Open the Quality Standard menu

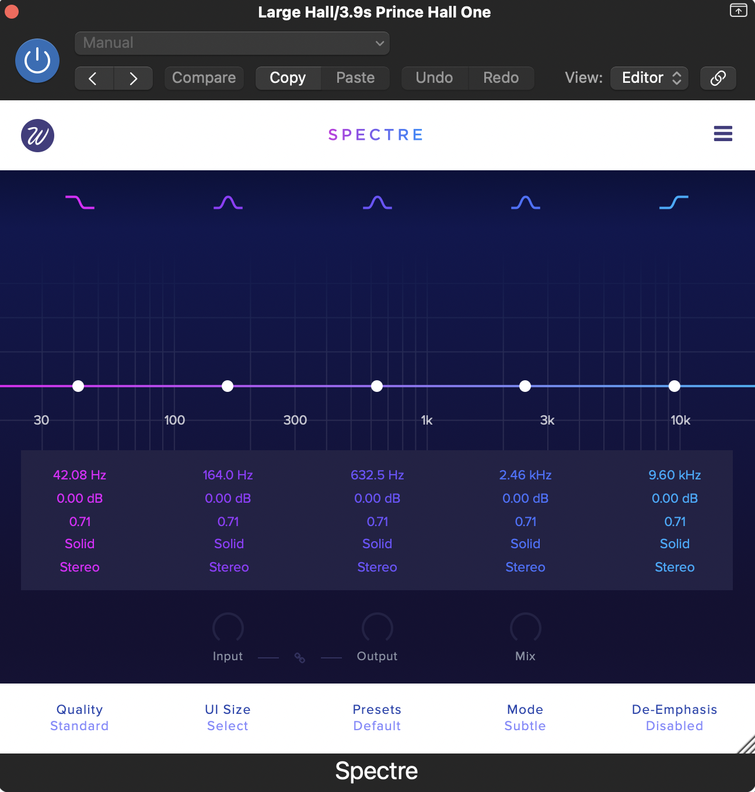pyautogui.click(x=79, y=718)
